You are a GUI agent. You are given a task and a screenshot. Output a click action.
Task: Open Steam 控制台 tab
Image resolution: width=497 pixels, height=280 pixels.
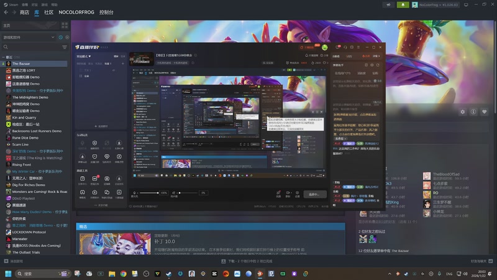pos(106,12)
